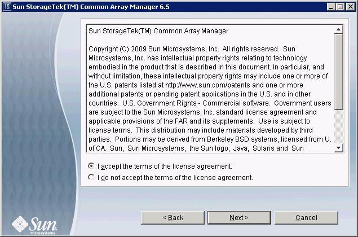Click the license text scroll down arrow

click(339, 148)
